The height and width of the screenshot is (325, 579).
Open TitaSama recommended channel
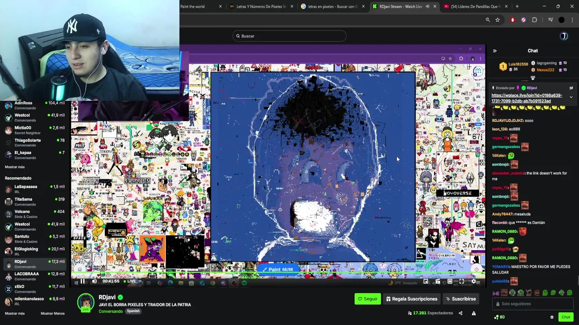pyautogui.click(x=35, y=201)
